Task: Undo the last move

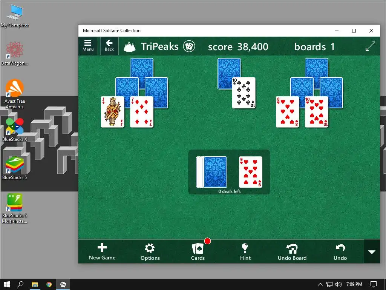Action: pyautogui.click(x=340, y=252)
